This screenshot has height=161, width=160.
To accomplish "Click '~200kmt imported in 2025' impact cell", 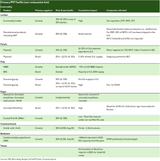I will click(x=91, y=139).
